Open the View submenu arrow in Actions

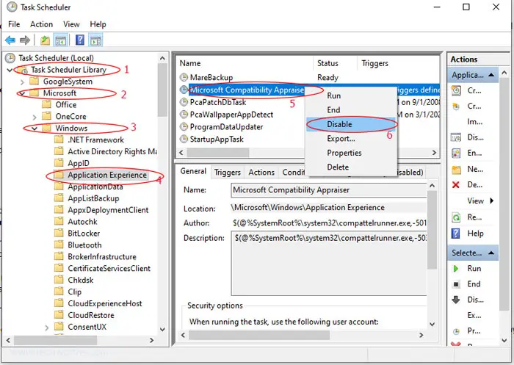[491, 200]
